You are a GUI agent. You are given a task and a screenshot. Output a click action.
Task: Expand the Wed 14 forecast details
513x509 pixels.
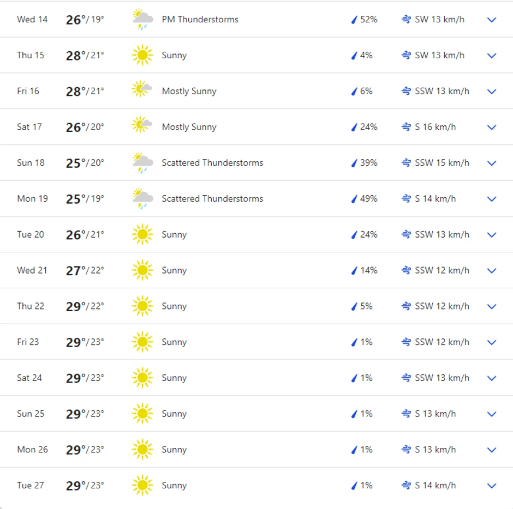tap(492, 20)
